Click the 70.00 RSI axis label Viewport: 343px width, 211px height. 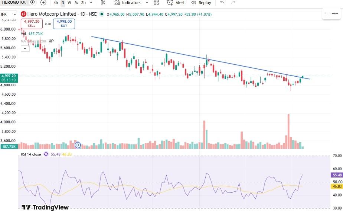click(x=337, y=156)
